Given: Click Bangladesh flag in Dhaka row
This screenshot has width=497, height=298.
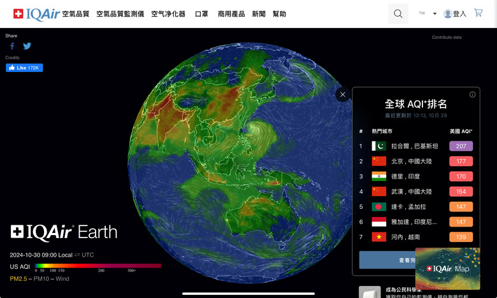Looking at the screenshot, I should (x=378, y=207).
